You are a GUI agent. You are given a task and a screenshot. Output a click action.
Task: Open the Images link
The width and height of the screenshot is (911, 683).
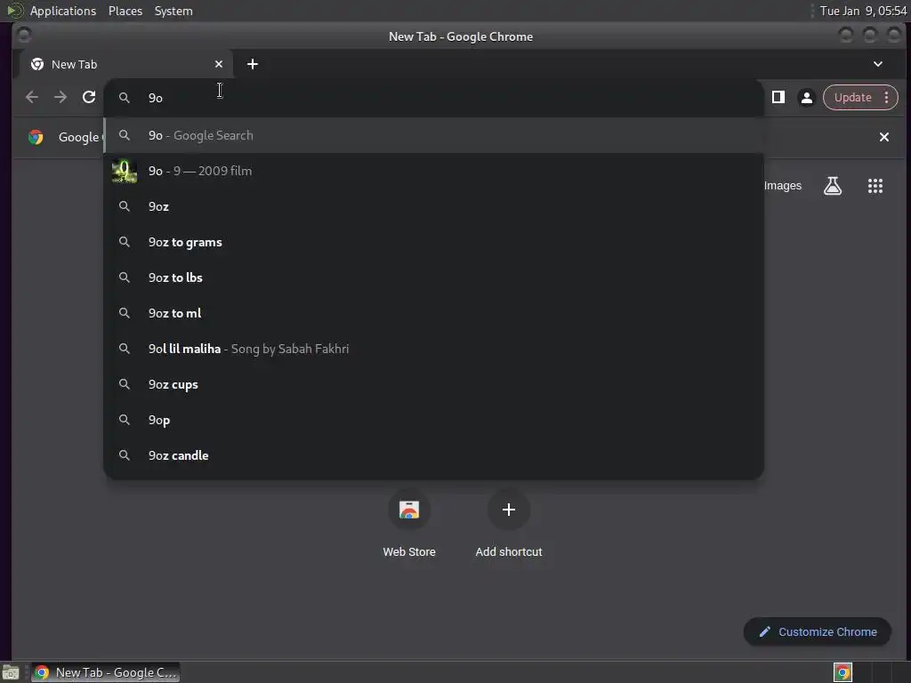[x=783, y=186]
